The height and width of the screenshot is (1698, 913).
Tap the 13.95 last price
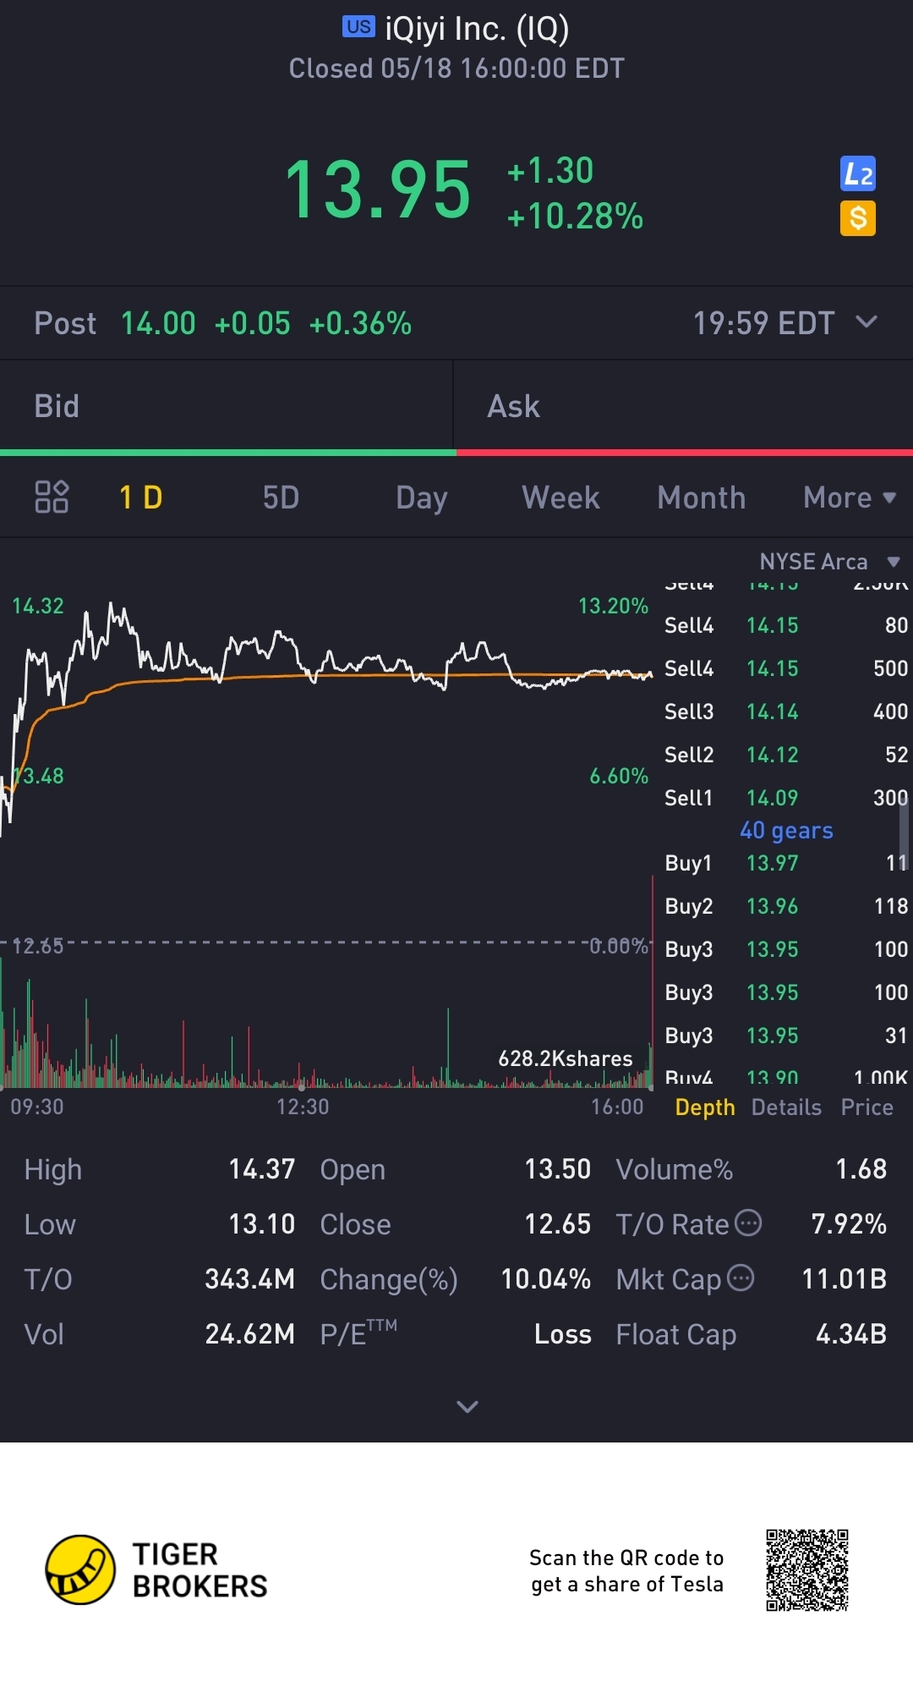pyautogui.click(x=377, y=190)
